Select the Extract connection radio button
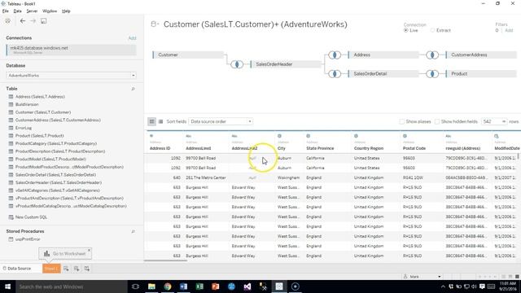 coord(432,30)
